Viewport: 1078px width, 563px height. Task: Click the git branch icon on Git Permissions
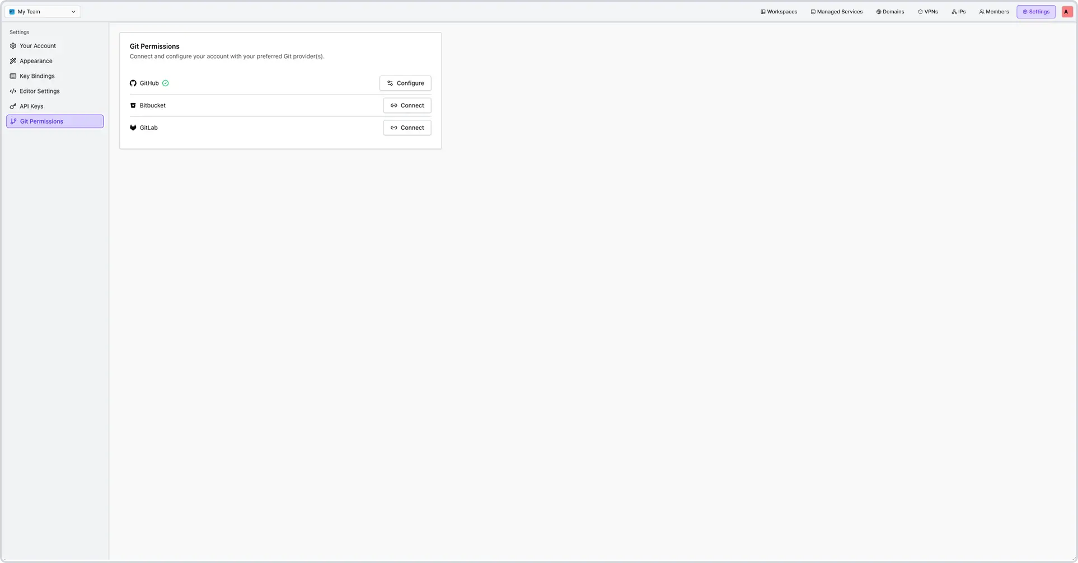pos(13,121)
